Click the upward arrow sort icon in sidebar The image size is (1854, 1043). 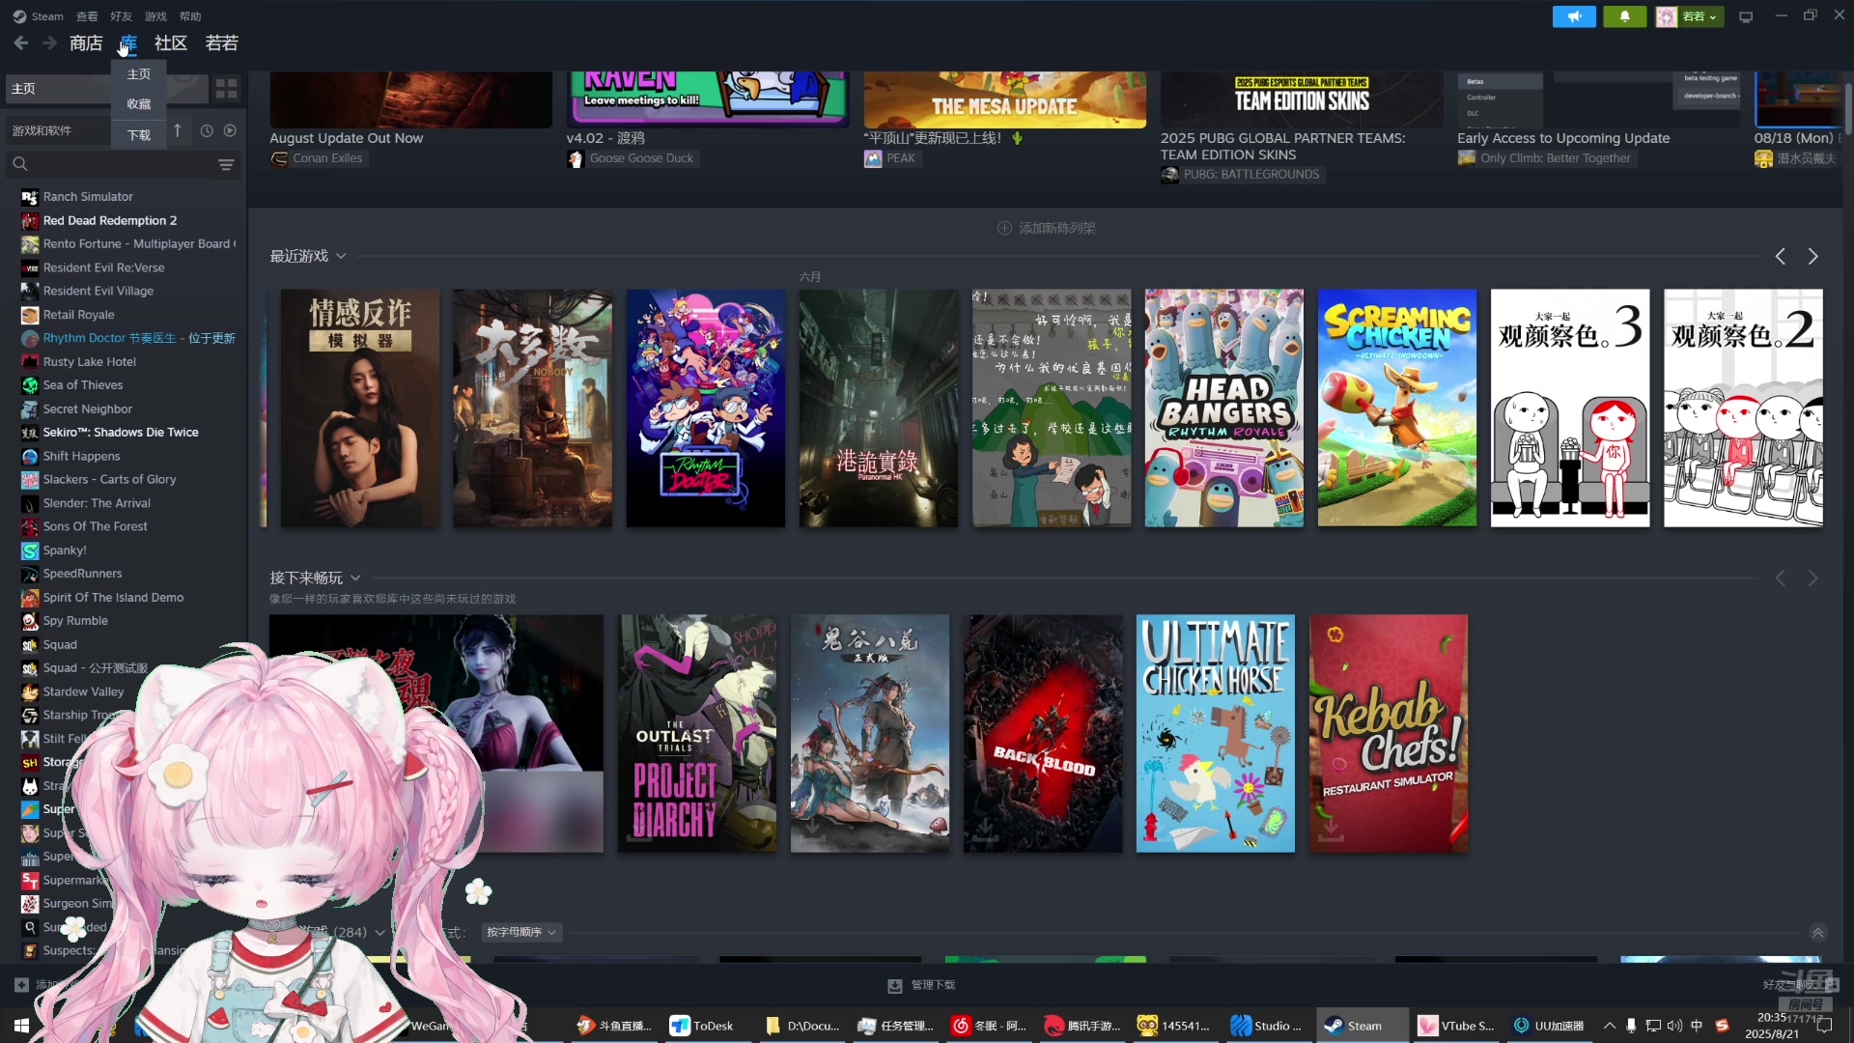point(178,130)
